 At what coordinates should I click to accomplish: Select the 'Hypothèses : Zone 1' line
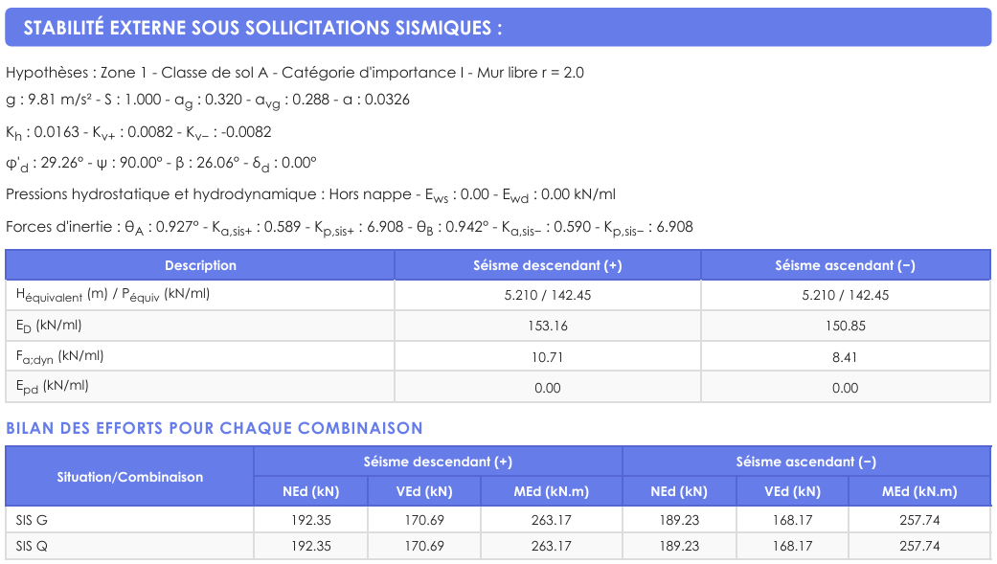point(294,73)
